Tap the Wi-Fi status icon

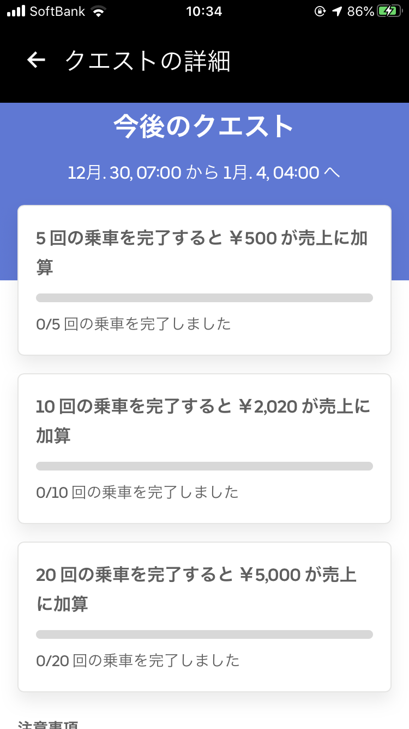coord(99,11)
